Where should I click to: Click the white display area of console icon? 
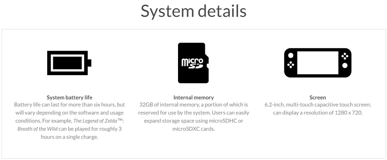318,63
